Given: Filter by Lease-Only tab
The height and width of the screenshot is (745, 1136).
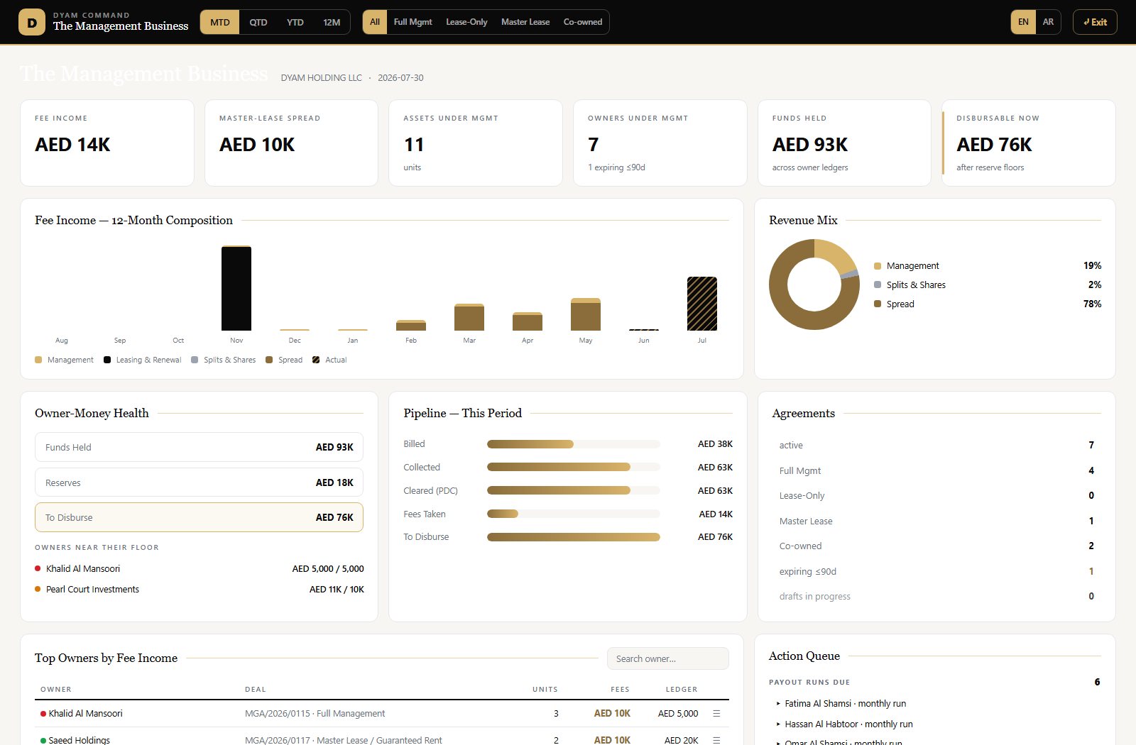Looking at the screenshot, I should (466, 22).
